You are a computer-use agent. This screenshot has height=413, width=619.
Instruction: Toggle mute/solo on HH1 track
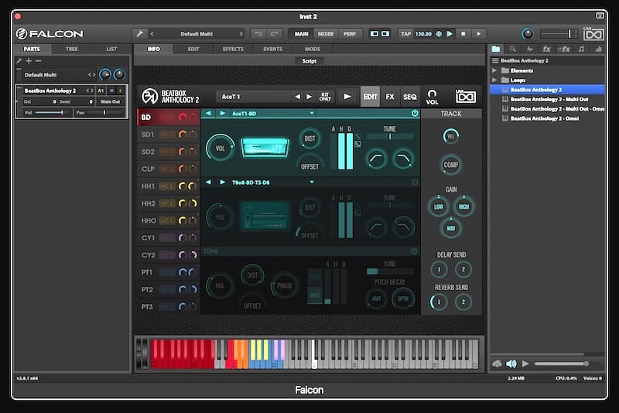tap(167, 186)
